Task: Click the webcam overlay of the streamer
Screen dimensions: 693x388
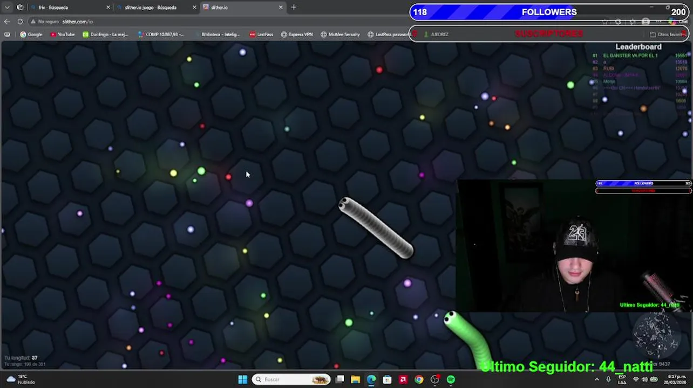Action: click(x=574, y=246)
